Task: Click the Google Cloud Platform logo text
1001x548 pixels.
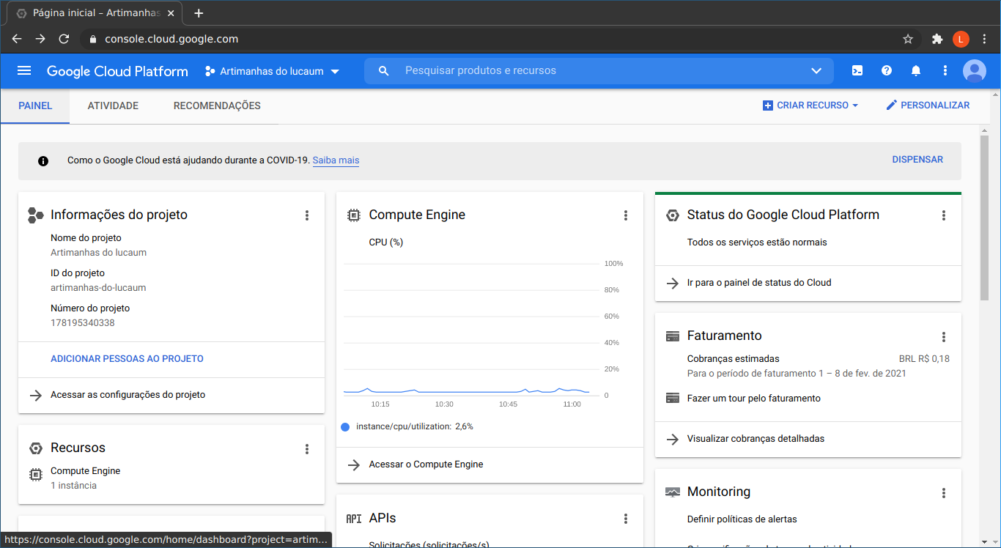Action: pos(117,71)
